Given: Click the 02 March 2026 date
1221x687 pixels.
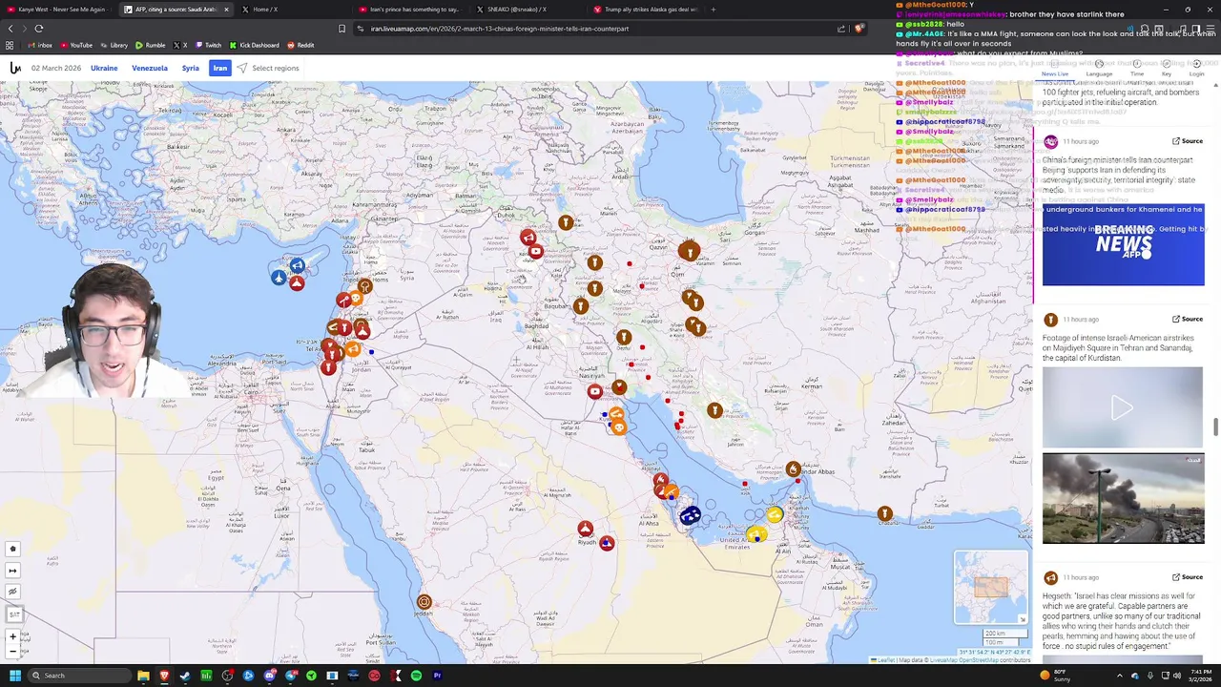Looking at the screenshot, I should click(56, 68).
